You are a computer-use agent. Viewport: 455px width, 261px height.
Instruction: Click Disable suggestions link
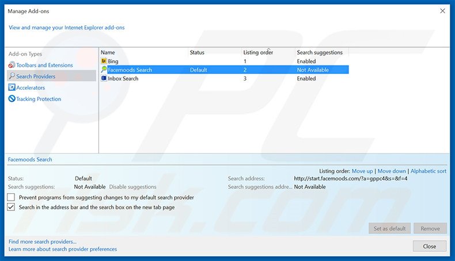(132, 187)
